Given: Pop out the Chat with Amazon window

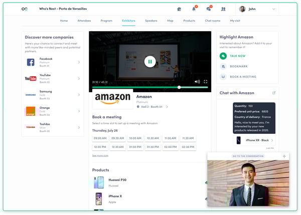Looking at the screenshot, I should [x=274, y=93].
